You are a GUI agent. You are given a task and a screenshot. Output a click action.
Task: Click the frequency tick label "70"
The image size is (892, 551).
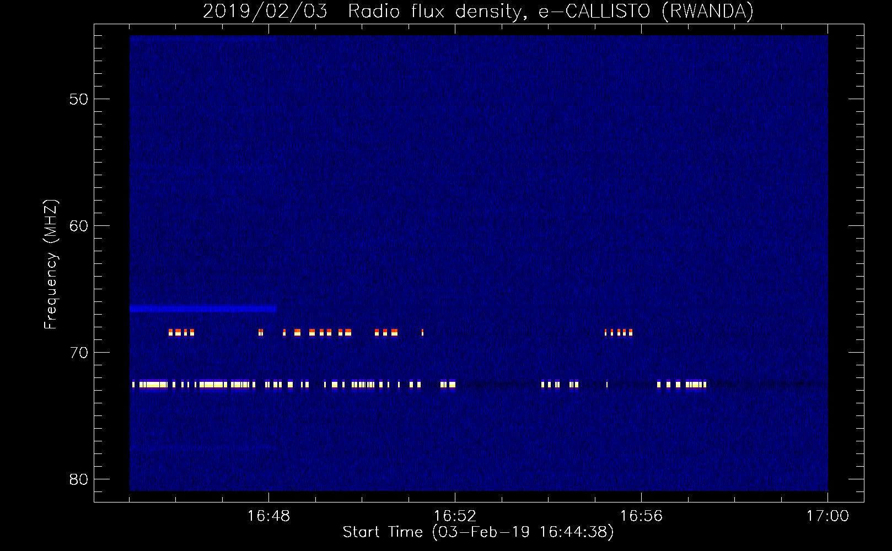click(79, 353)
